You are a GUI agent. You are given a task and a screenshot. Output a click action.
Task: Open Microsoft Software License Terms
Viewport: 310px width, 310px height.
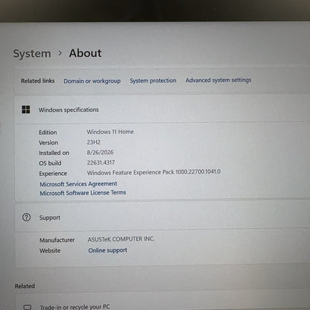(x=83, y=193)
